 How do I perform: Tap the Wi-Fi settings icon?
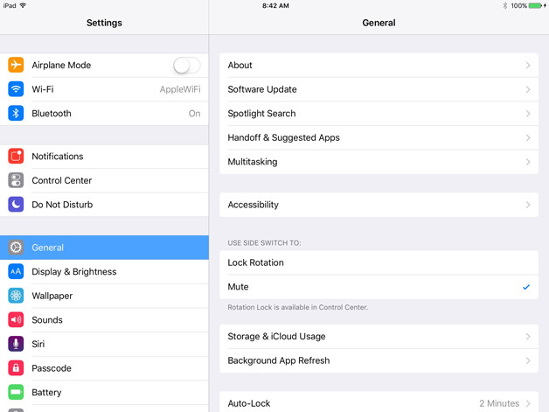coord(16,89)
